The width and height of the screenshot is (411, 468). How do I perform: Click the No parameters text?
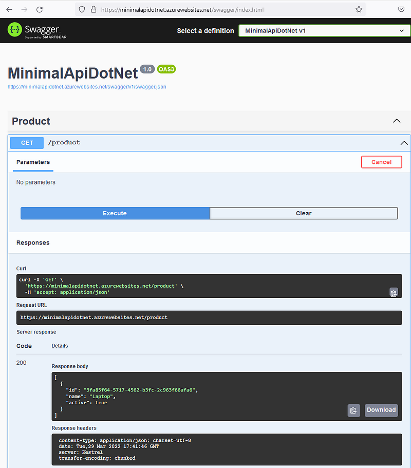[x=36, y=182]
